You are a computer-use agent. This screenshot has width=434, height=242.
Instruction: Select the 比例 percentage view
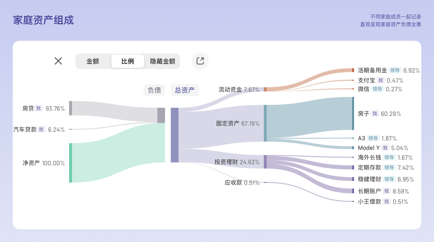tap(128, 61)
